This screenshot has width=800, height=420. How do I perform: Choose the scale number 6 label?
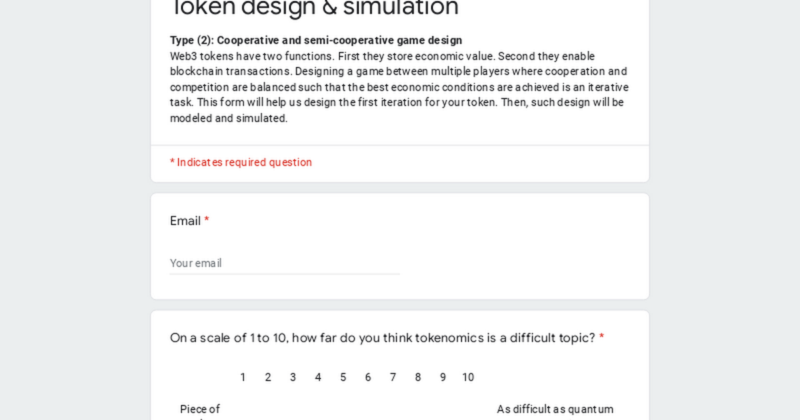368,377
